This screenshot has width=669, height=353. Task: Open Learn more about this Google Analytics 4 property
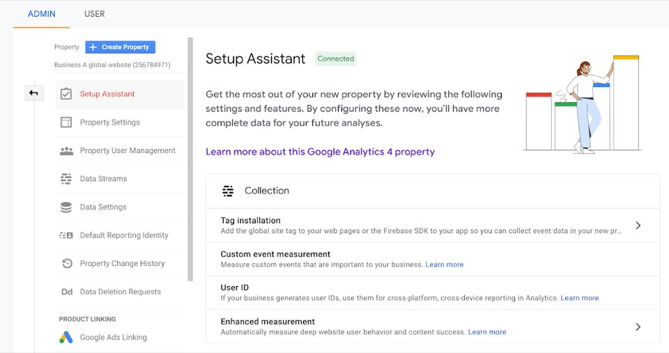[x=320, y=152]
